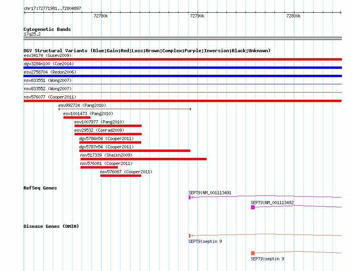
Task: Click the dgv5787n54 (Cooper2011) label
Action: click(x=106, y=147)
